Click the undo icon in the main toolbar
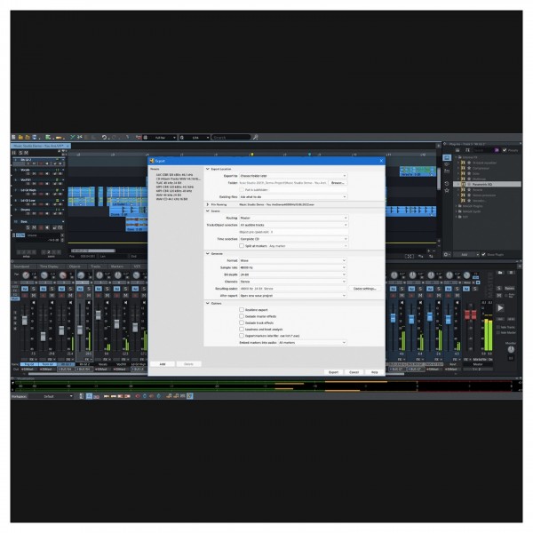This screenshot has height=533, width=533. coord(104,138)
